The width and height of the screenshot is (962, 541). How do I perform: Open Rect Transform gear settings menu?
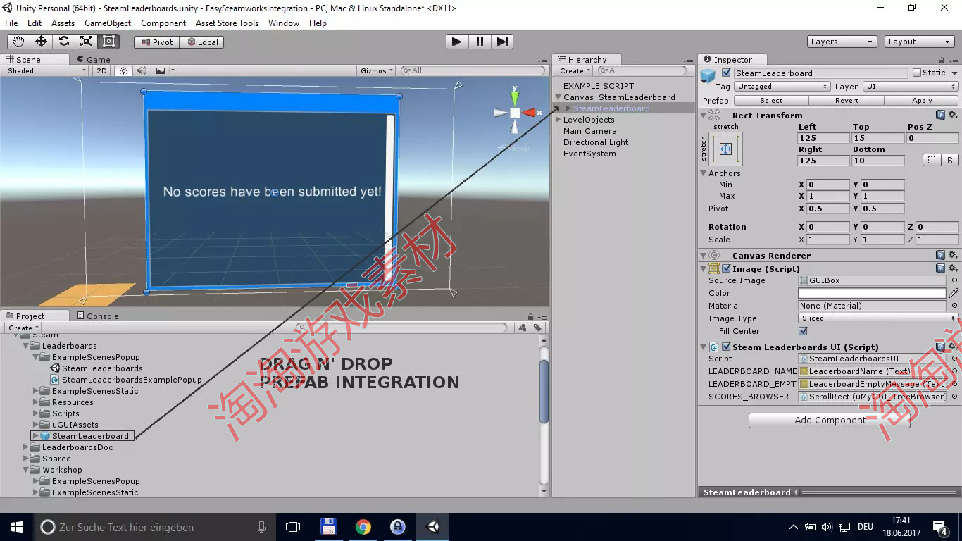[953, 115]
